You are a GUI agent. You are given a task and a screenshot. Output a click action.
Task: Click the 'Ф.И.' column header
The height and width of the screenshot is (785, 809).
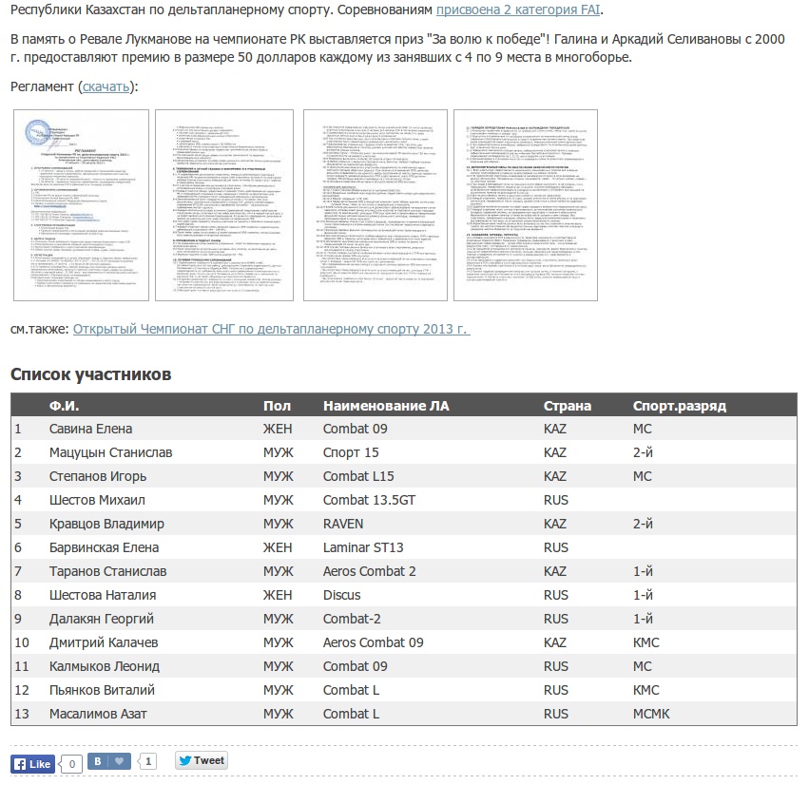(64, 406)
